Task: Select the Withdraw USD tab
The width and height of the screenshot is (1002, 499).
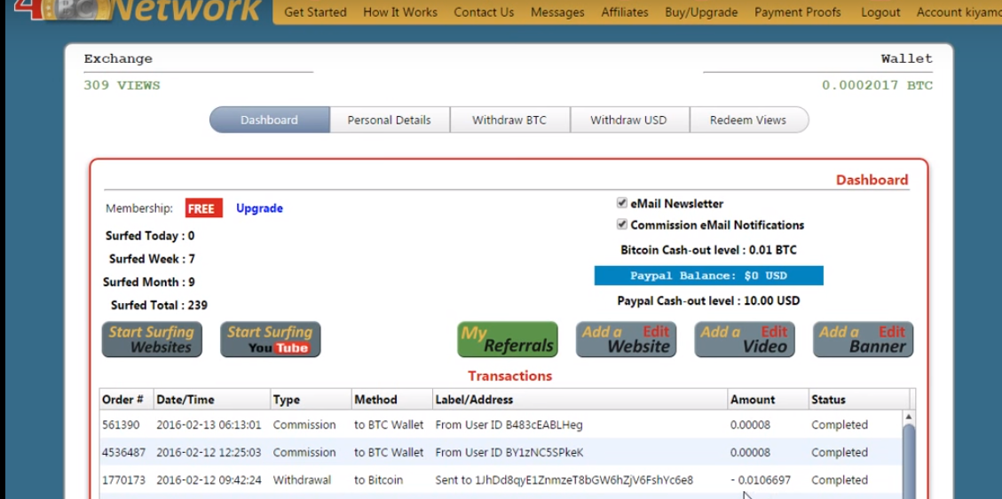Action: tap(628, 120)
